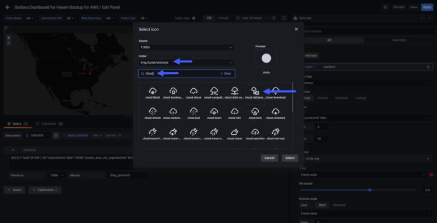Select the Overrides tab
Viewport: 437px width, 223px height.
click(399, 40)
